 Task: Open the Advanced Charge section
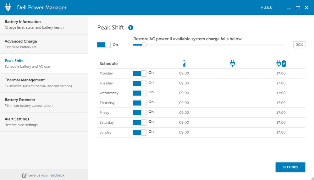(x=44, y=44)
